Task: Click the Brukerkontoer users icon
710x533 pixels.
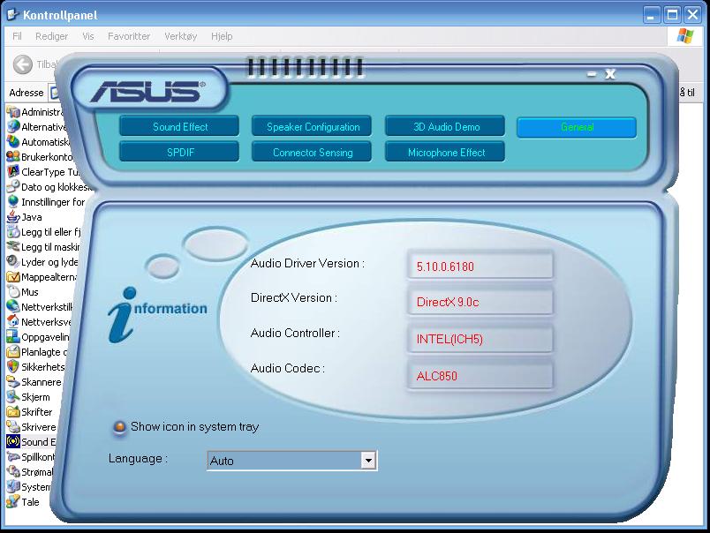Action: click(13, 156)
